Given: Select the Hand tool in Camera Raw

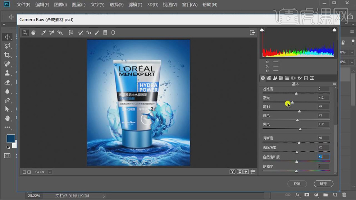Looking at the screenshot, I should click(x=33, y=33).
